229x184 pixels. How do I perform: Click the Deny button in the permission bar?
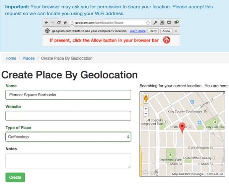click(153, 31)
